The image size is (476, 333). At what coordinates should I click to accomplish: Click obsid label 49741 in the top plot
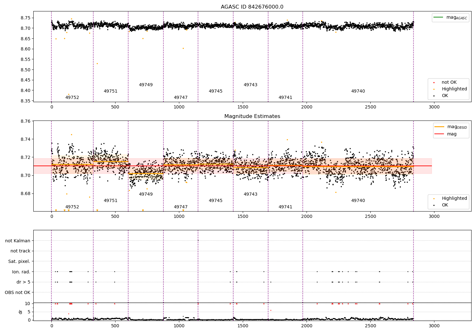pos(285,98)
